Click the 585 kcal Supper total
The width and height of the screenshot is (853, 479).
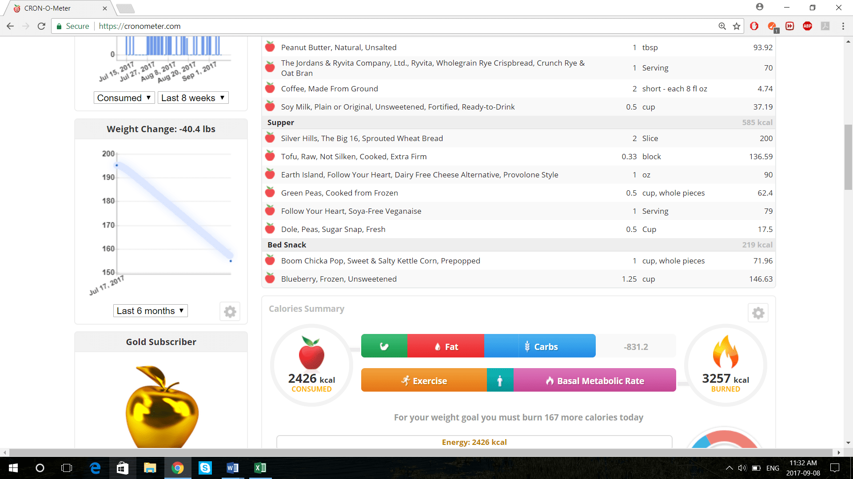pyautogui.click(x=757, y=122)
